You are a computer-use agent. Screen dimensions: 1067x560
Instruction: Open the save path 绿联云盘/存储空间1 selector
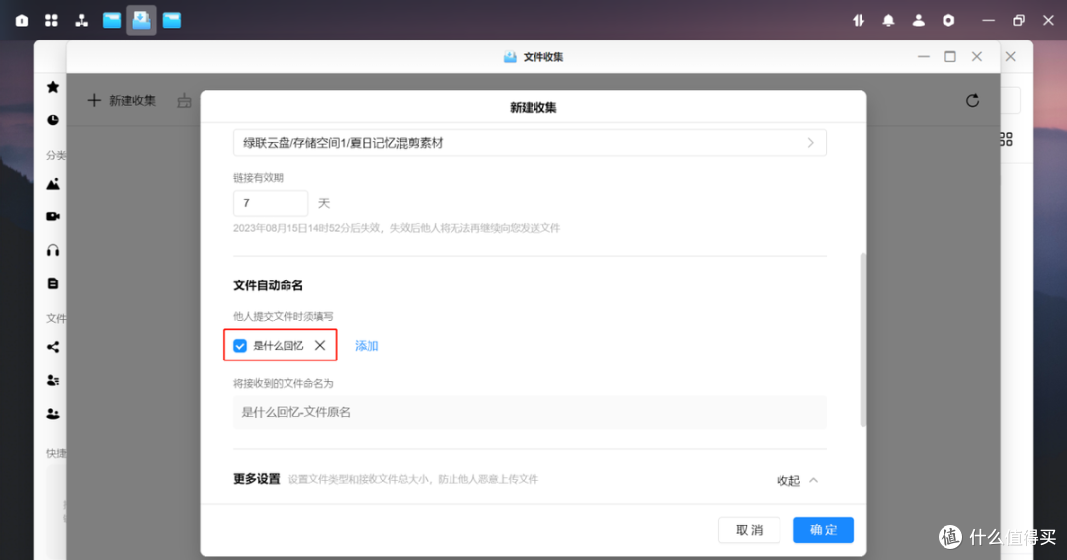(x=530, y=143)
